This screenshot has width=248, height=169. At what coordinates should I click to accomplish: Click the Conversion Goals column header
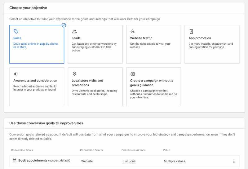[x=22, y=150]
